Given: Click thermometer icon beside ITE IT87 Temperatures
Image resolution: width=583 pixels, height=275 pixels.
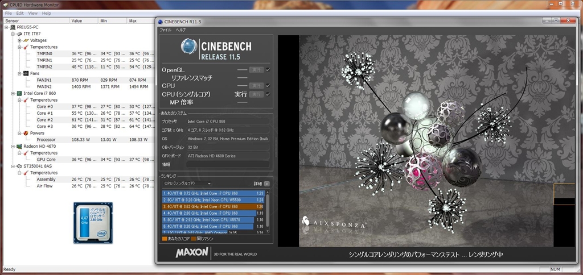Looking at the screenshot, I should [x=26, y=47].
